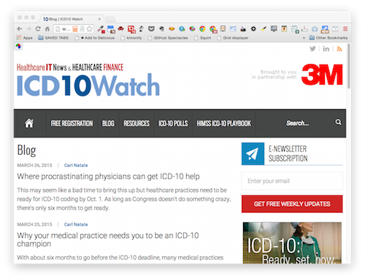Click the kimonify bookmark

(131, 38)
